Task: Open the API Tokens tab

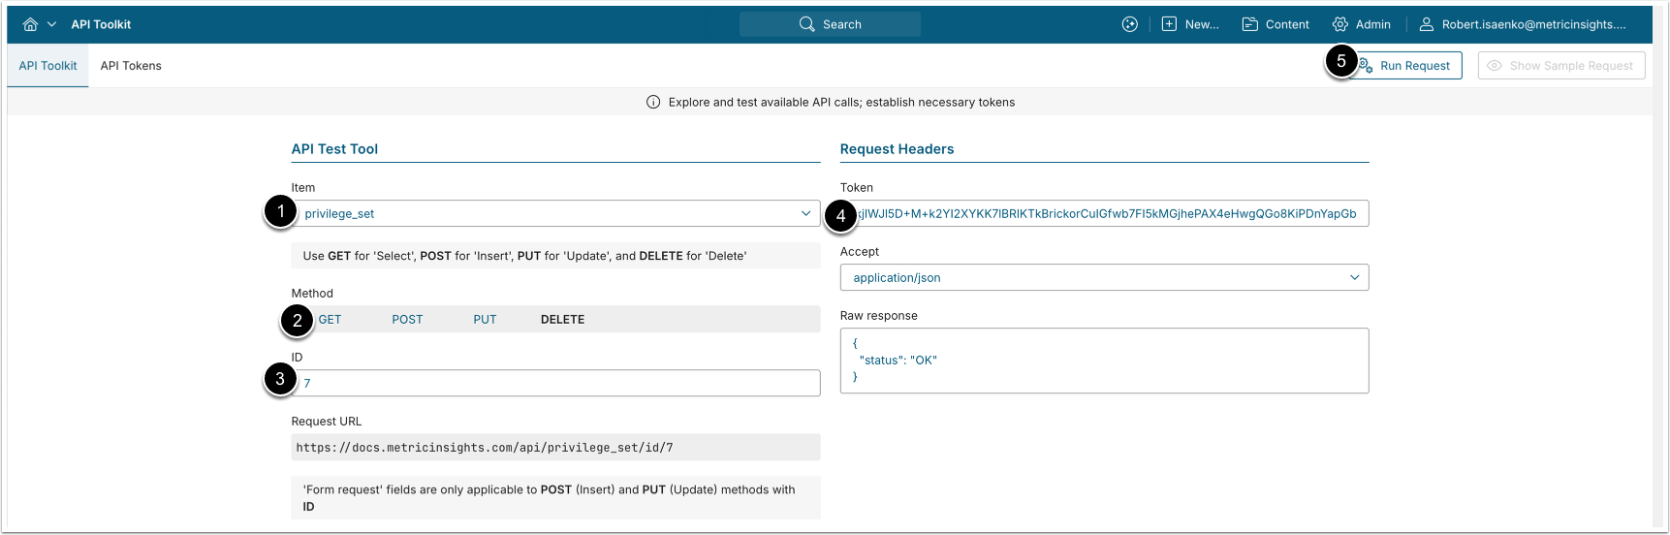Action: (x=131, y=66)
